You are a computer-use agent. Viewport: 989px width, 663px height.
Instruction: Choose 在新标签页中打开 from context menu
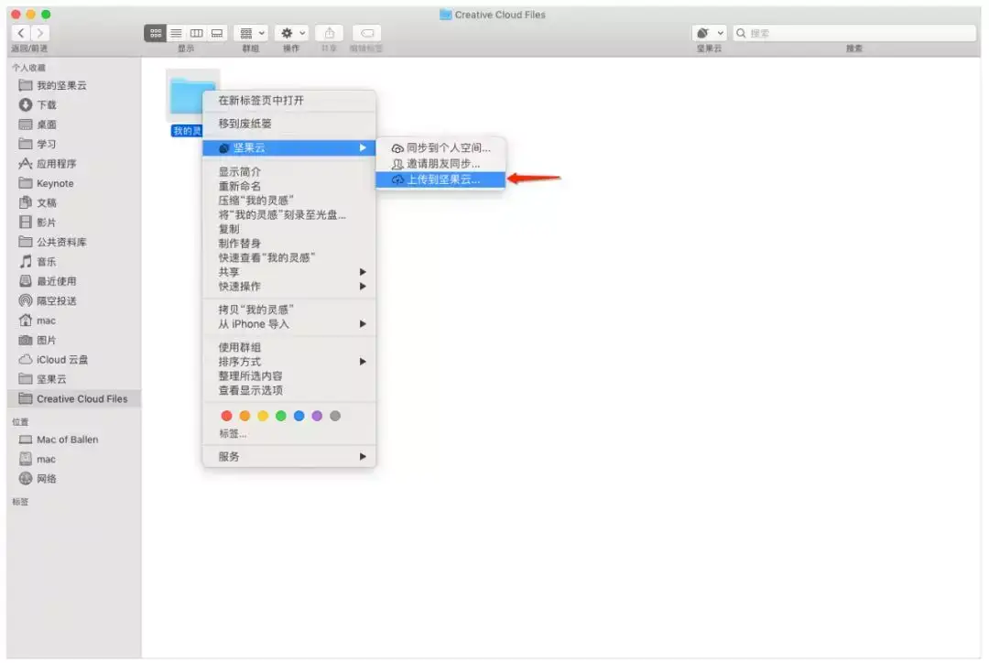tap(288, 101)
